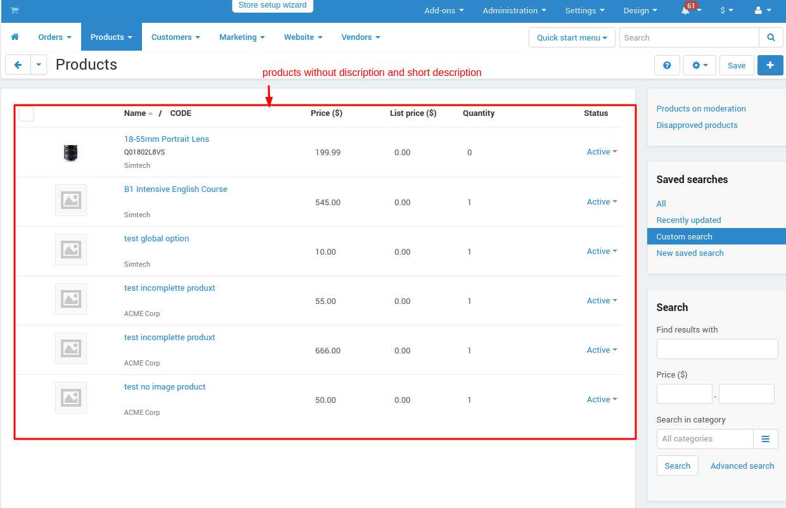This screenshot has width=786, height=508.
Task: Sort by List price ($) column header
Action: pos(413,113)
